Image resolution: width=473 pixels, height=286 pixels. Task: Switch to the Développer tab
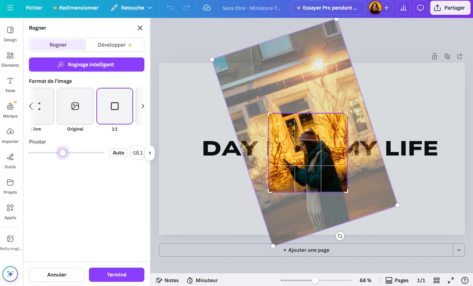(114, 44)
